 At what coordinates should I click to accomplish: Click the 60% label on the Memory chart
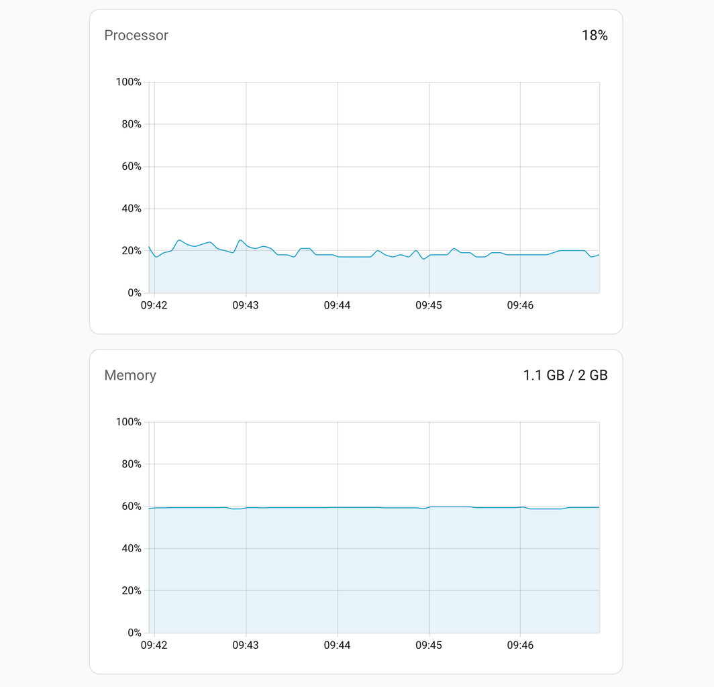pos(131,507)
